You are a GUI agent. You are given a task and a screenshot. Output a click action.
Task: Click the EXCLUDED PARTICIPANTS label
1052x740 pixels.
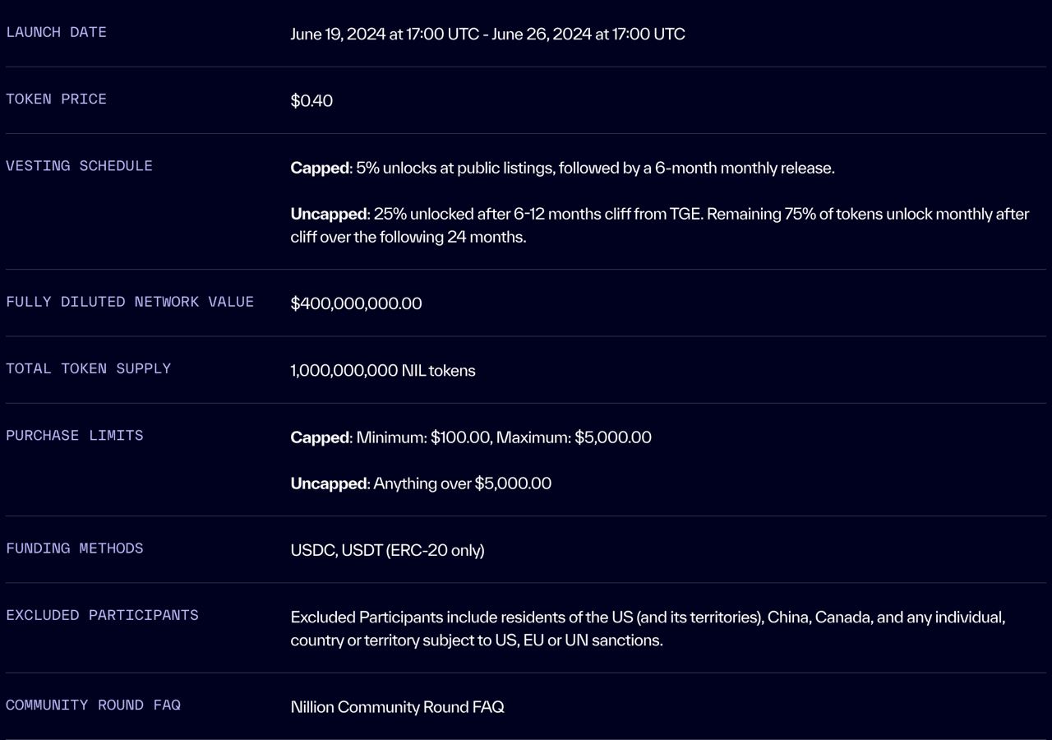102,615
